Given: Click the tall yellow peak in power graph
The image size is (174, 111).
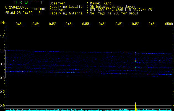Looking at the screenshot, I should pos(136,107).
